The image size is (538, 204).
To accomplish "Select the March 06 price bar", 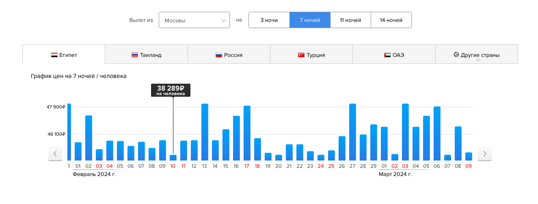I will [x=437, y=134].
